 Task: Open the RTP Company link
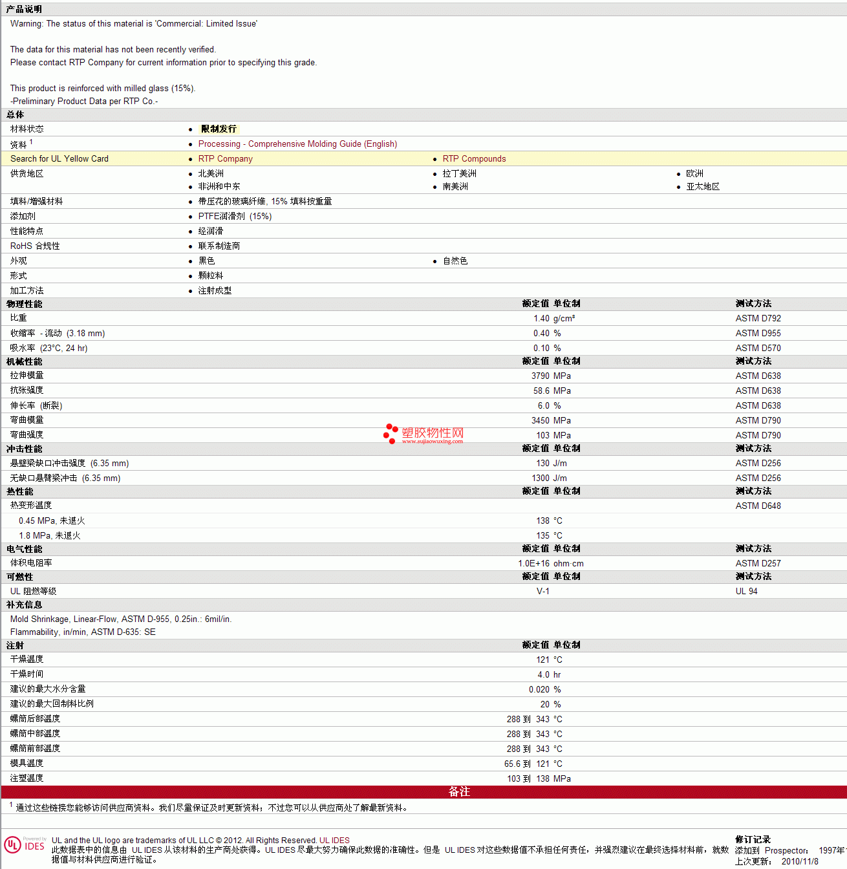(225, 159)
